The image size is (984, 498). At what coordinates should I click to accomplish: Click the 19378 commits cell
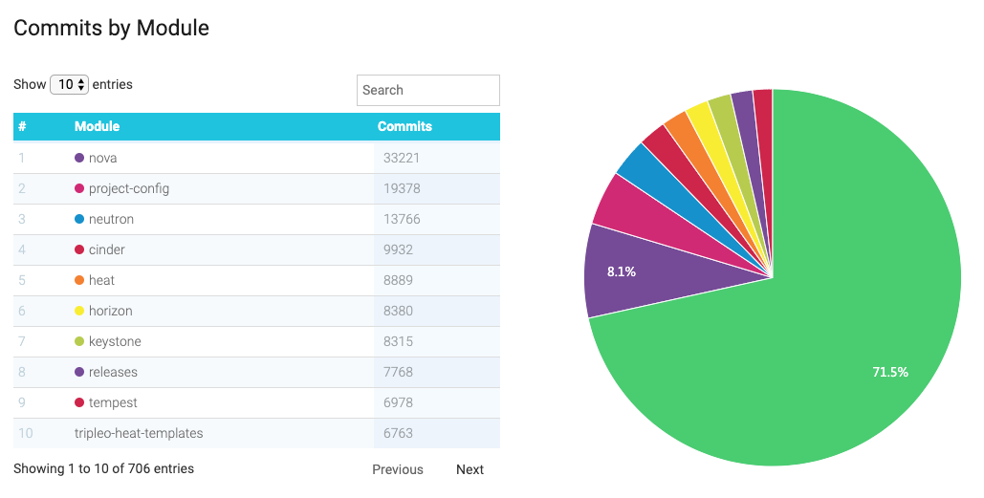pos(437,189)
